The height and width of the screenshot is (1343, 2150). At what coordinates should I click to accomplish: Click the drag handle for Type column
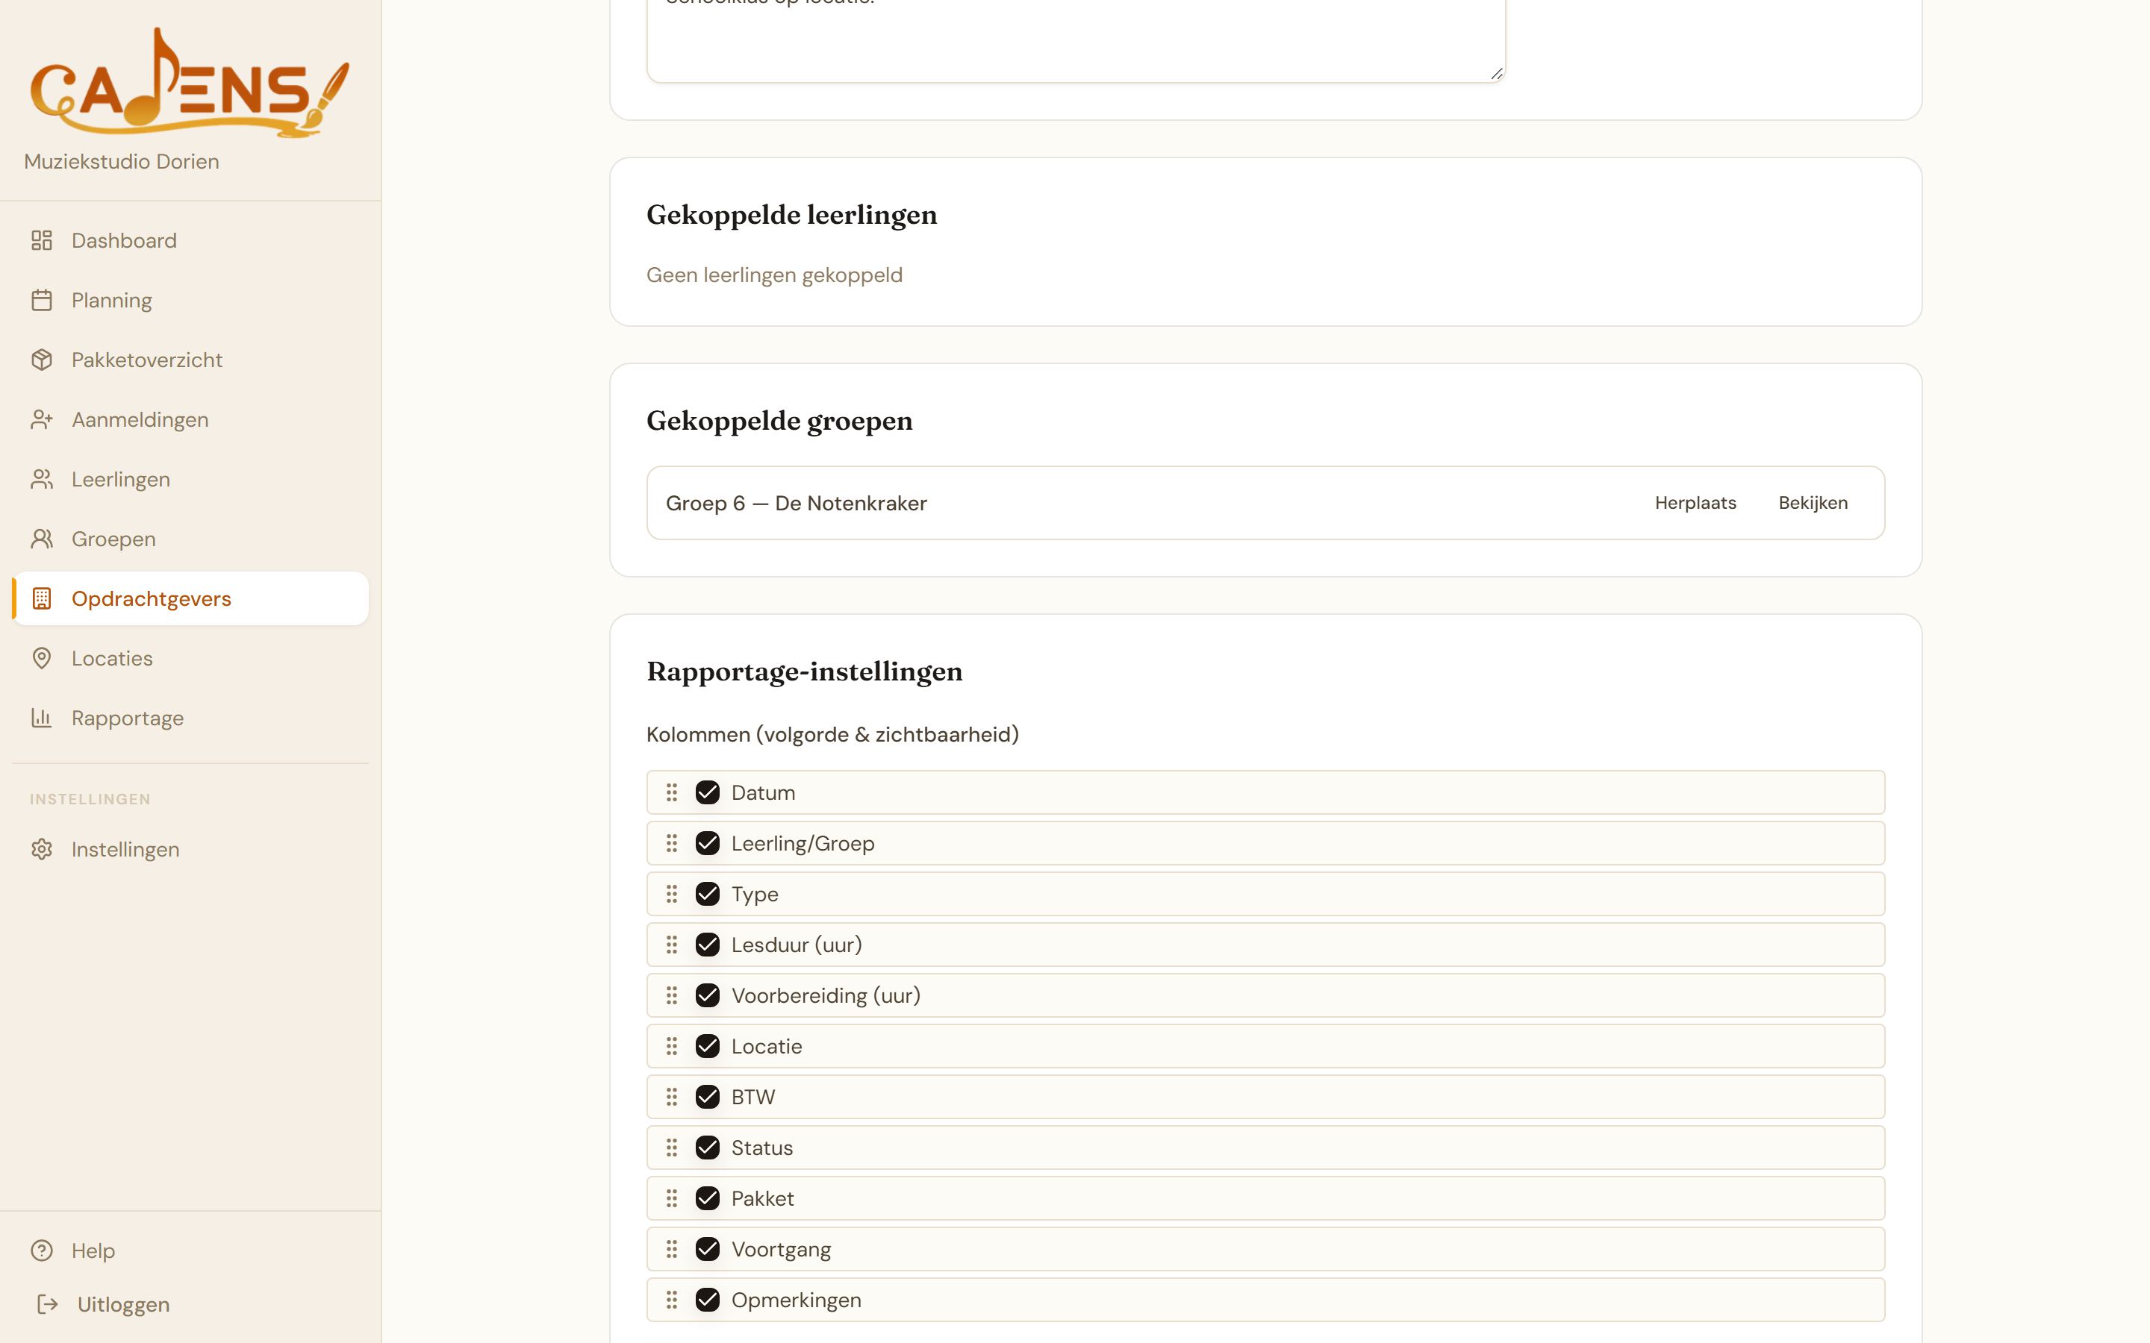(x=672, y=894)
